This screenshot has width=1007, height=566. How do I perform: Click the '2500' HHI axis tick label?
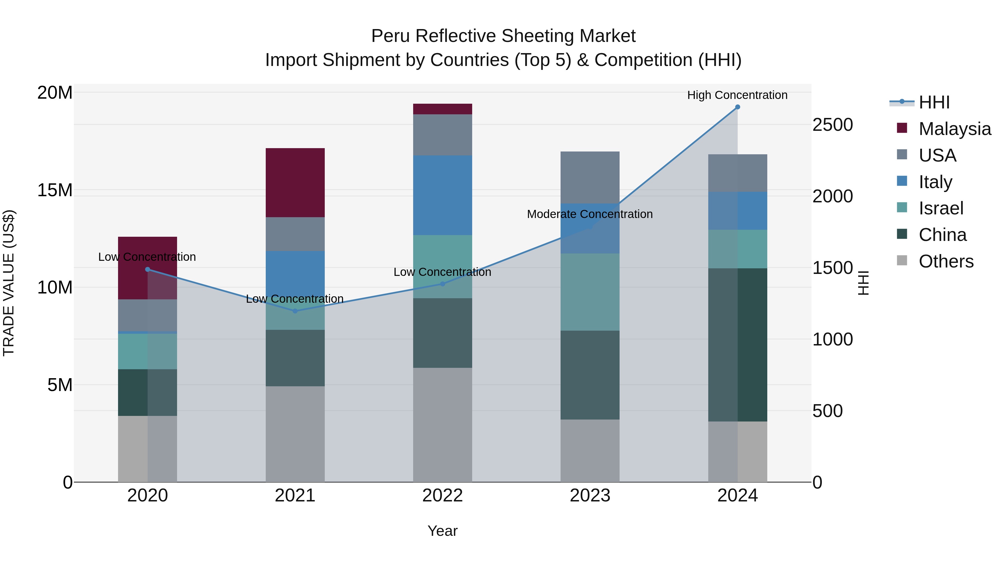coord(833,125)
